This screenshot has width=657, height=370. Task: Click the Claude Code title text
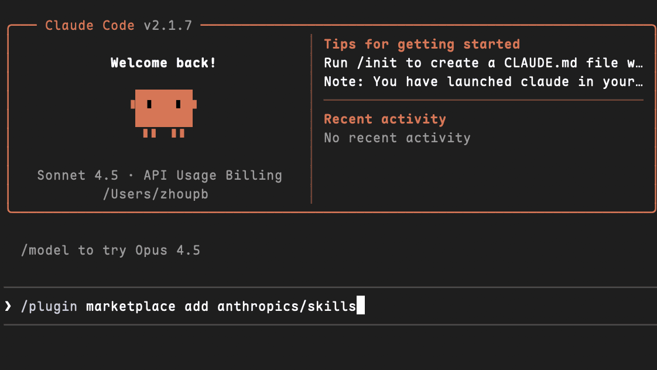[90, 26]
